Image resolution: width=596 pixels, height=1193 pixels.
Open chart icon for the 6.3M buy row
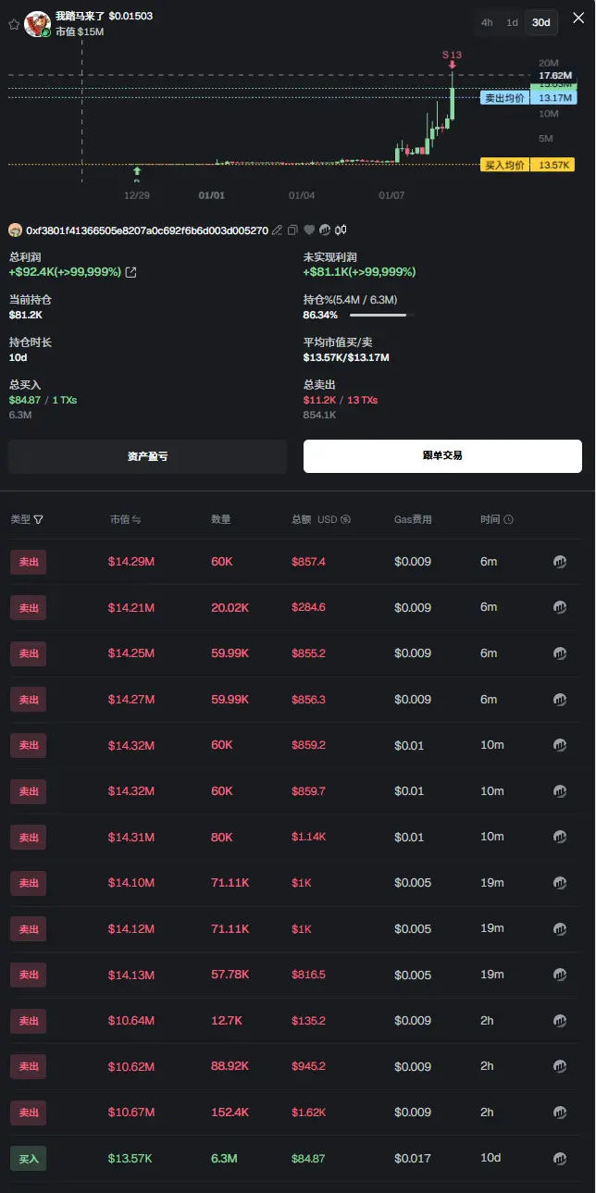click(559, 1158)
